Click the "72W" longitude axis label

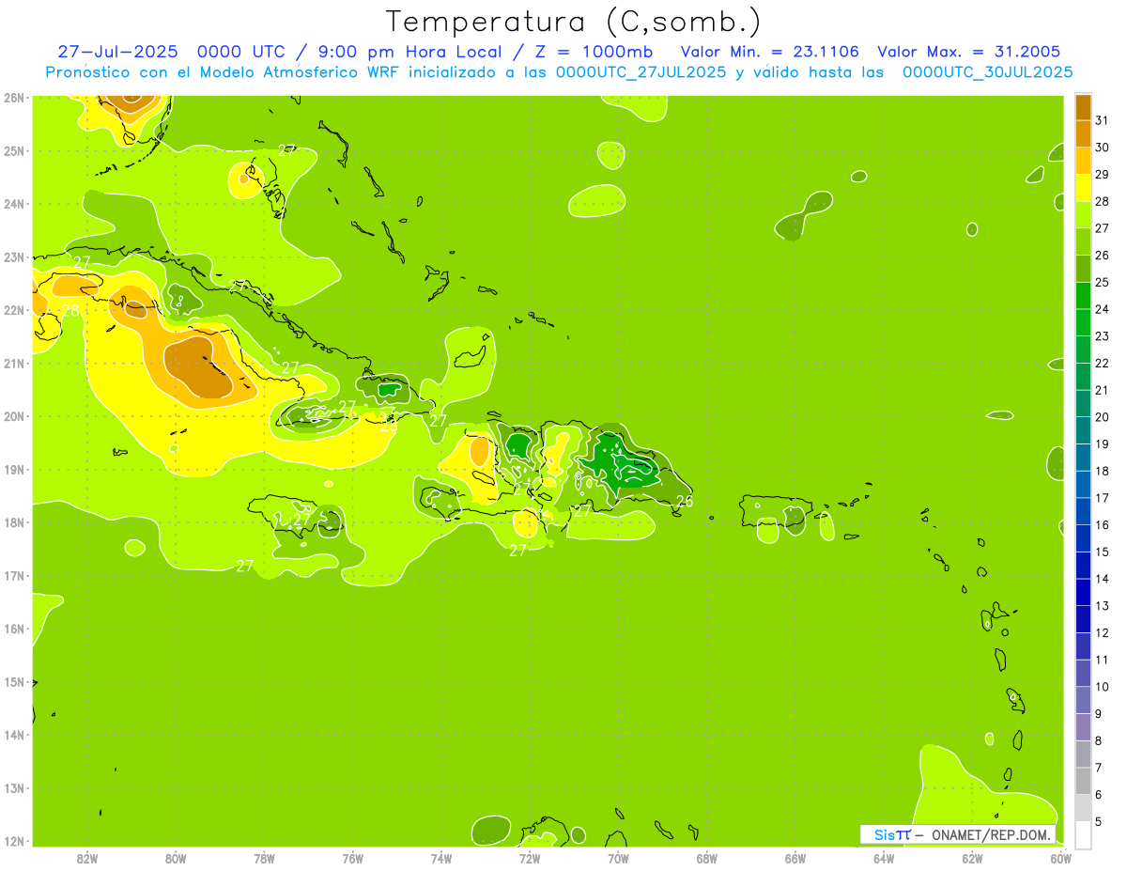click(530, 858)
